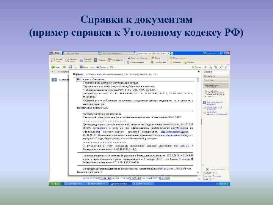The width and height of the screenshot is (273, 205).
Task: Click the grey find icon after Print
Action: pyautogui.click(x=111, y=67)
